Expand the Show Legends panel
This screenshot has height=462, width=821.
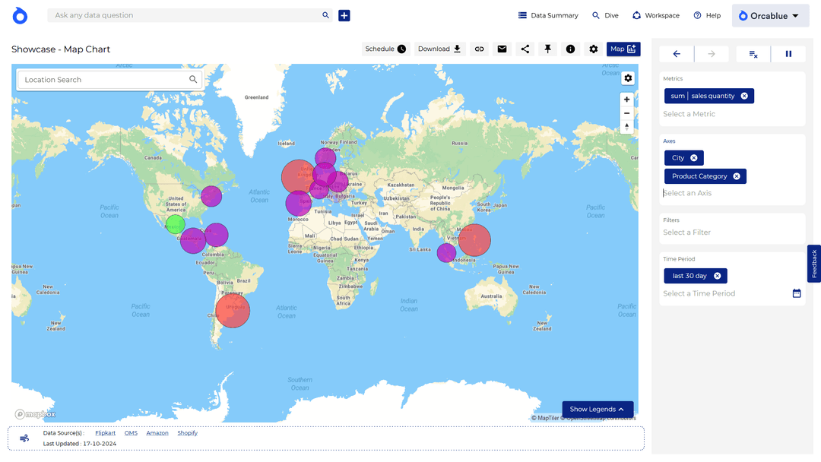598,410
